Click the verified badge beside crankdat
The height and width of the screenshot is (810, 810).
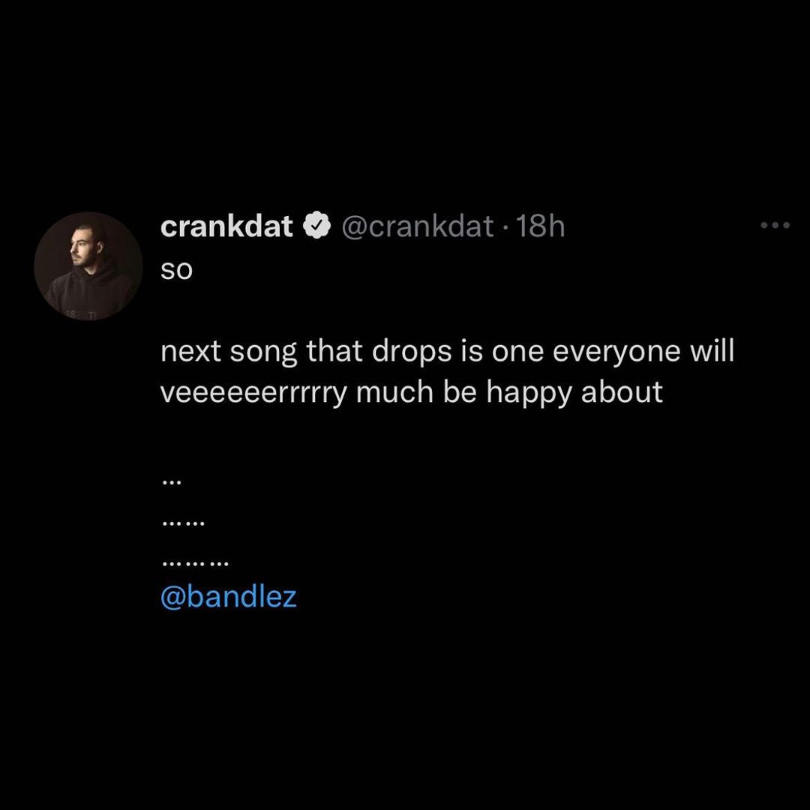[317, 225]
